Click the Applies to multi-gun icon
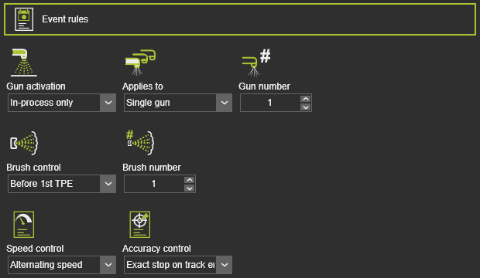480x278 pixels. pos(140,63)
